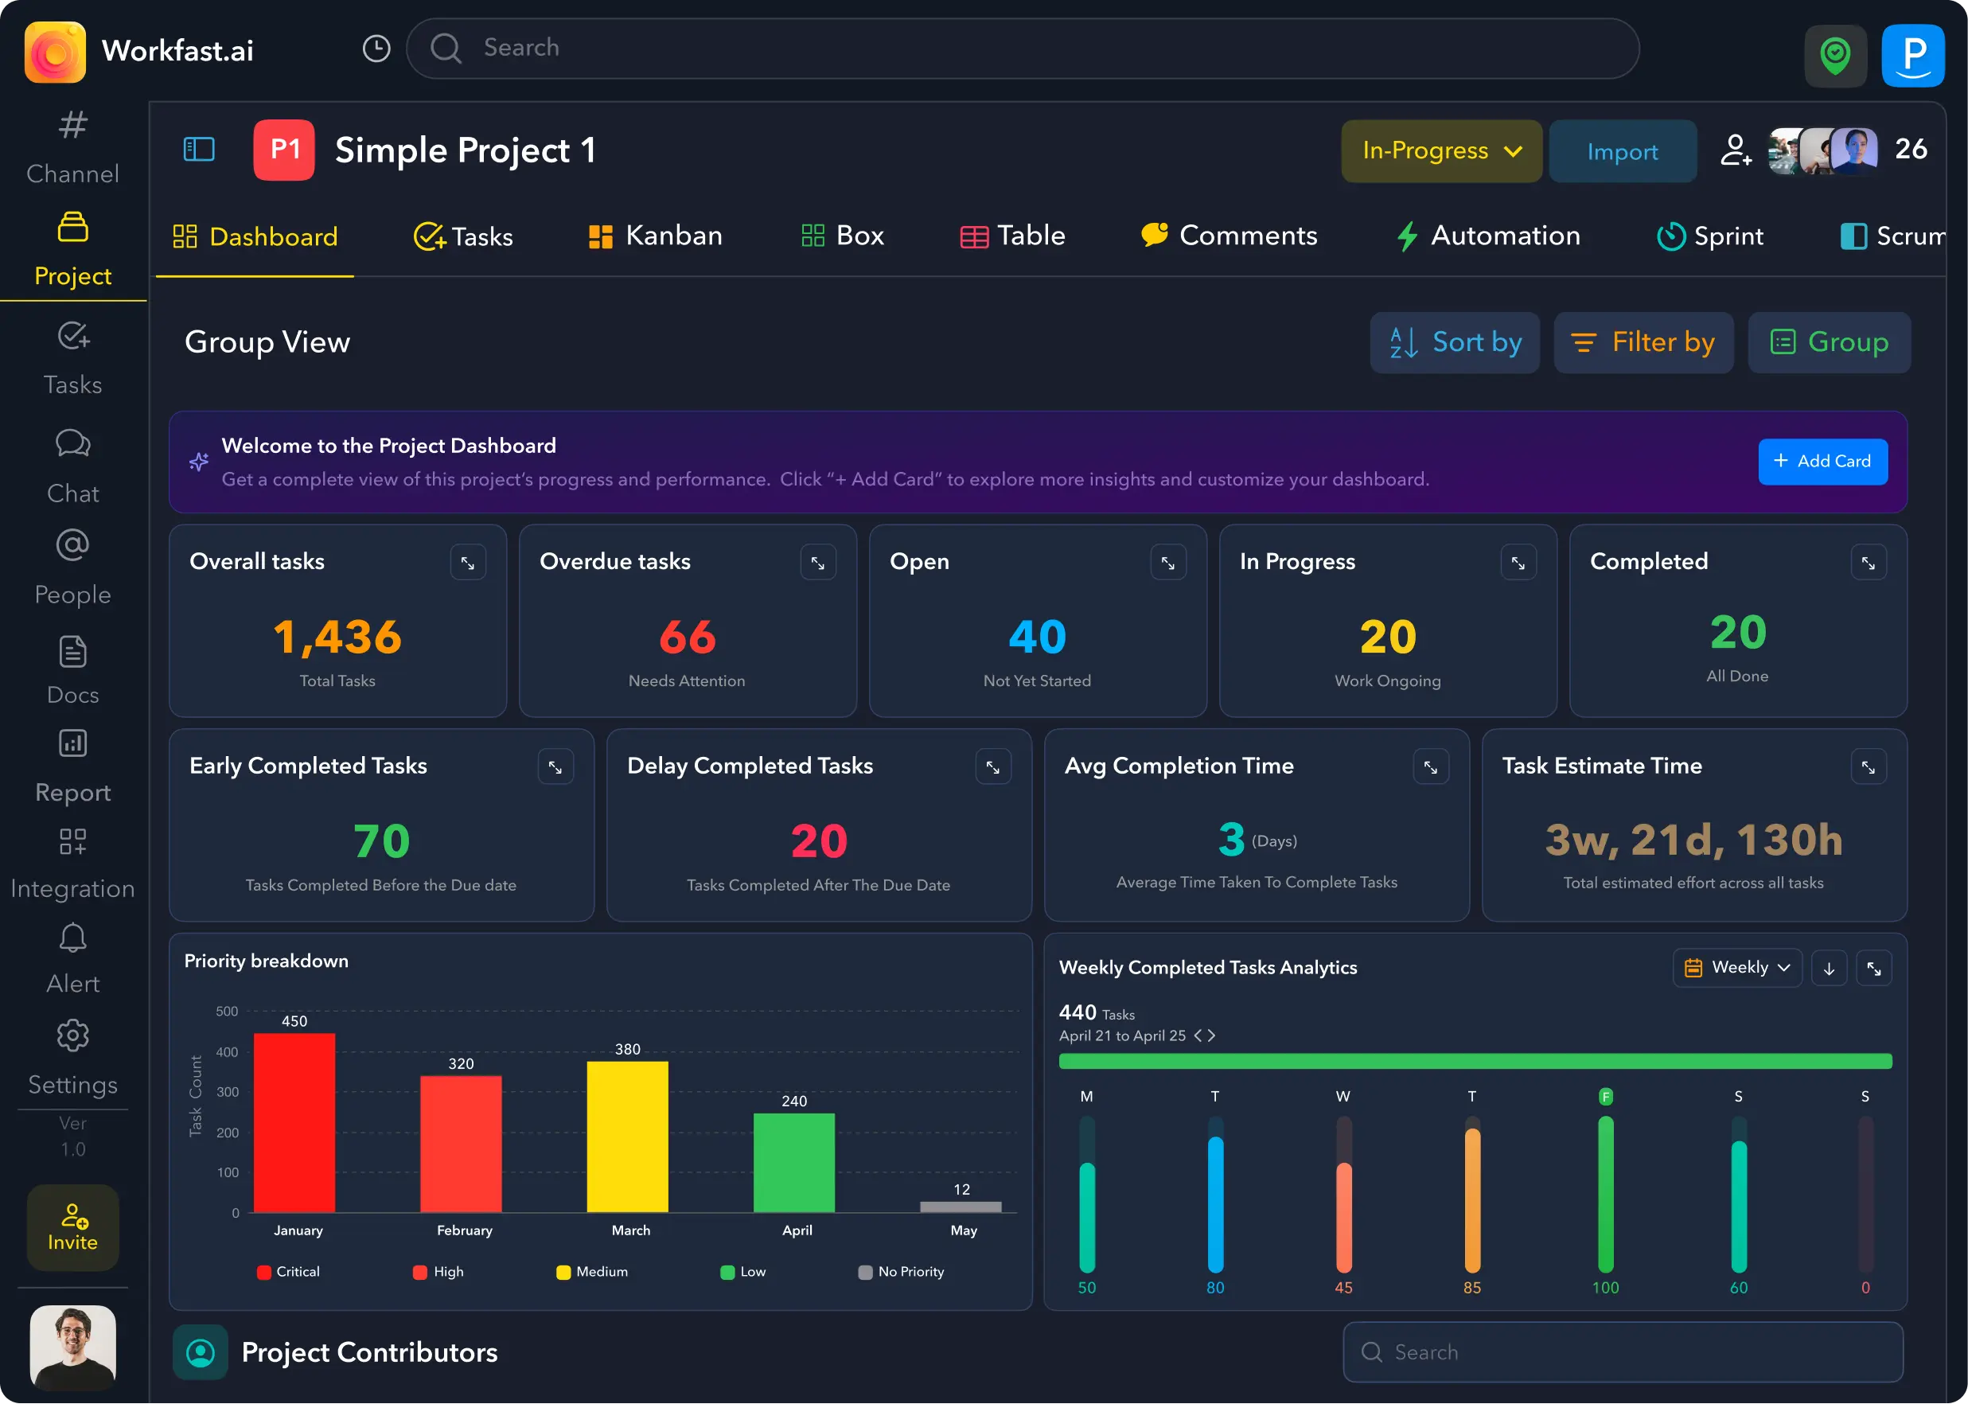
Task: Open the P profile button
Action: [x=1912, y=56]
